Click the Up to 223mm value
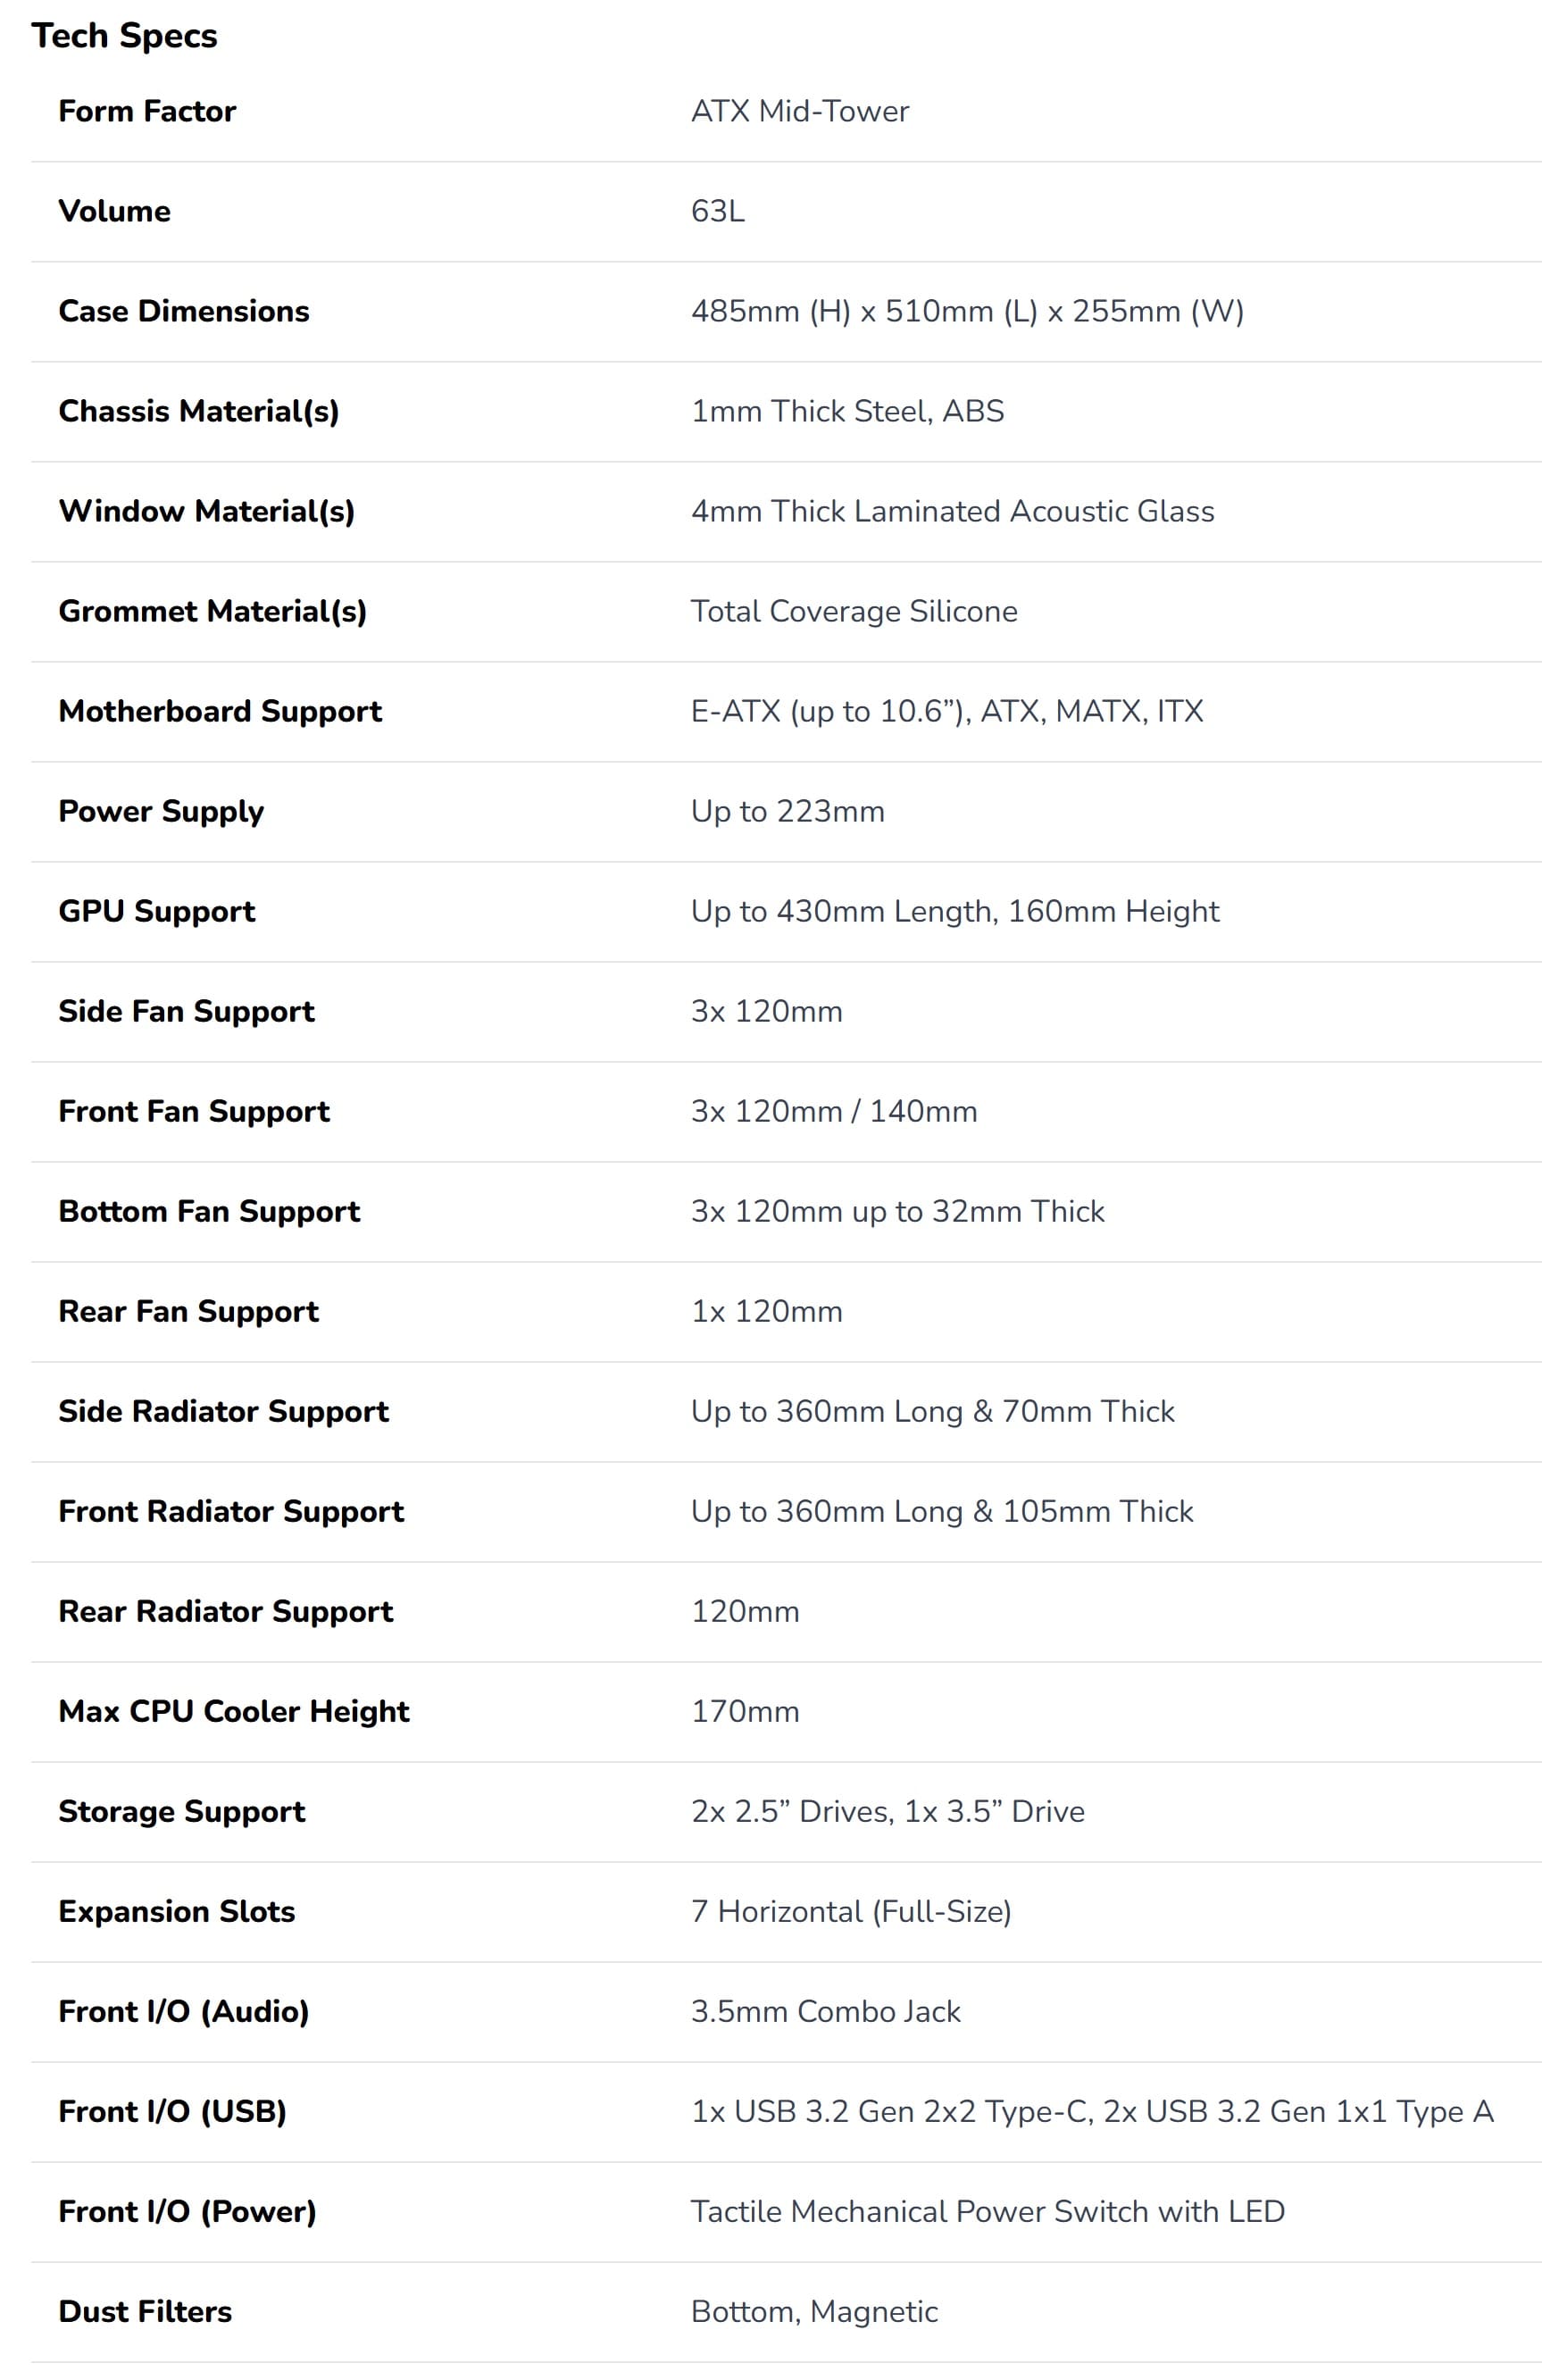Image resolution: width=1542 pixels, height=2380 pixels. pyautogui.click(x=787, y=811)
